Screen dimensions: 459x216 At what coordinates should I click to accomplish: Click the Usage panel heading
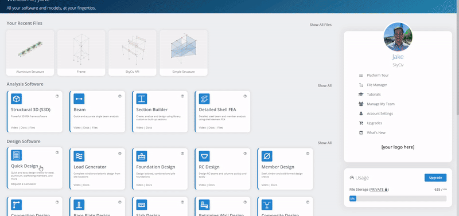coord(359,178)
